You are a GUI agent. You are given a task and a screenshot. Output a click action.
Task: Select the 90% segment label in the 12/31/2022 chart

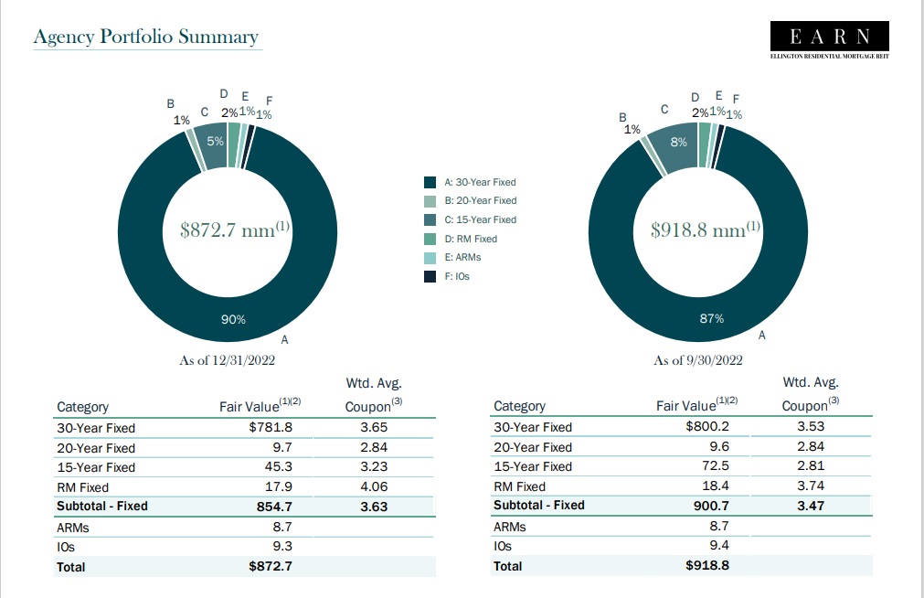point(234,320)
